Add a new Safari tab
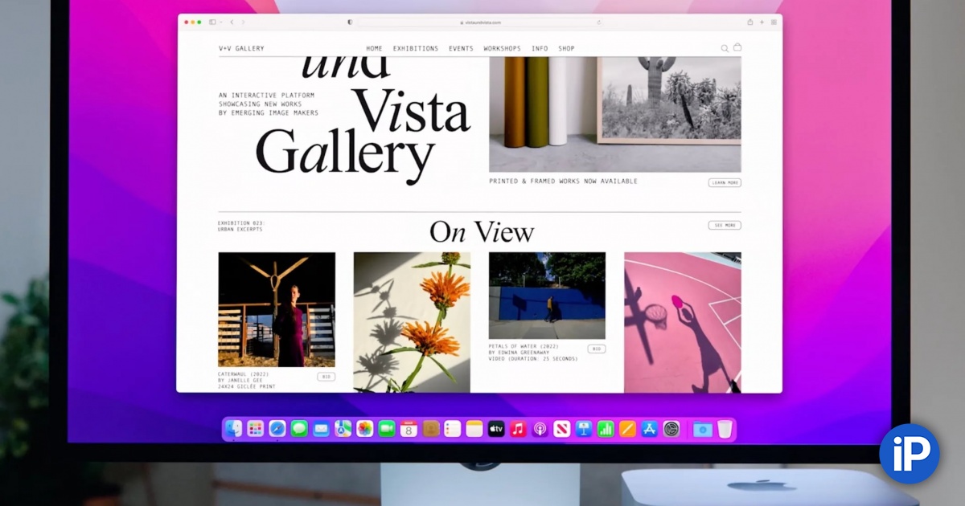Viewport: 965px width, 506px height. pyautogui.click(x=762, y=22)
